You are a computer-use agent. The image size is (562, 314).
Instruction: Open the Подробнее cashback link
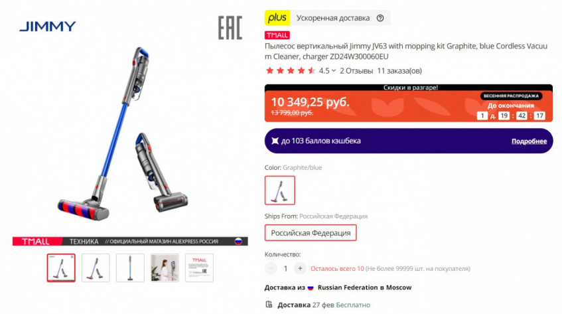(x=529, y=141)
